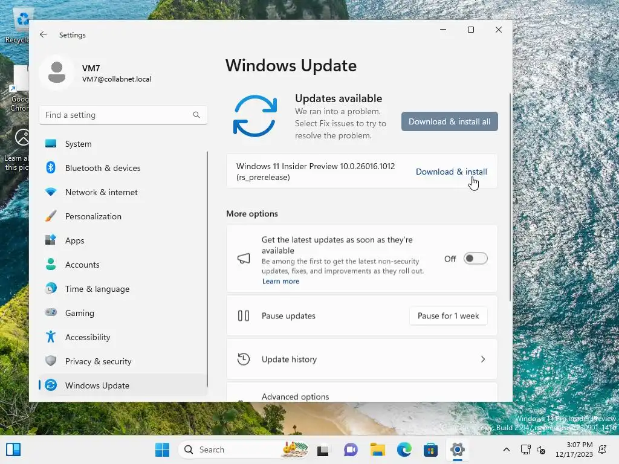Screen dimensions: 619x464
Task: Click the Gaming category label
Action: pyautogui.click(x=79, y=314)
